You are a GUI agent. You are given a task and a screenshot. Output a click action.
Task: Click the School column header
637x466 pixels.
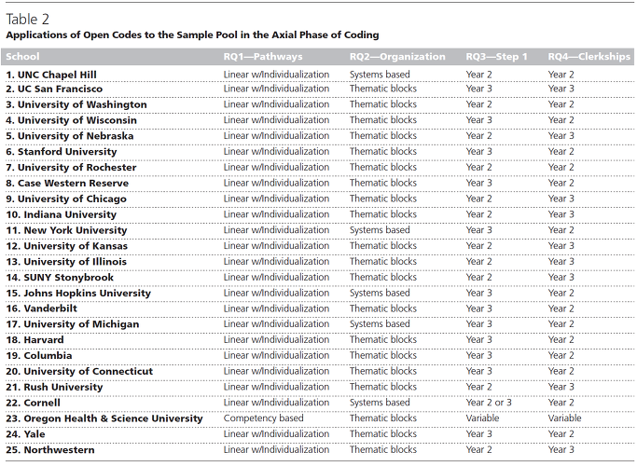coord(22,57)
